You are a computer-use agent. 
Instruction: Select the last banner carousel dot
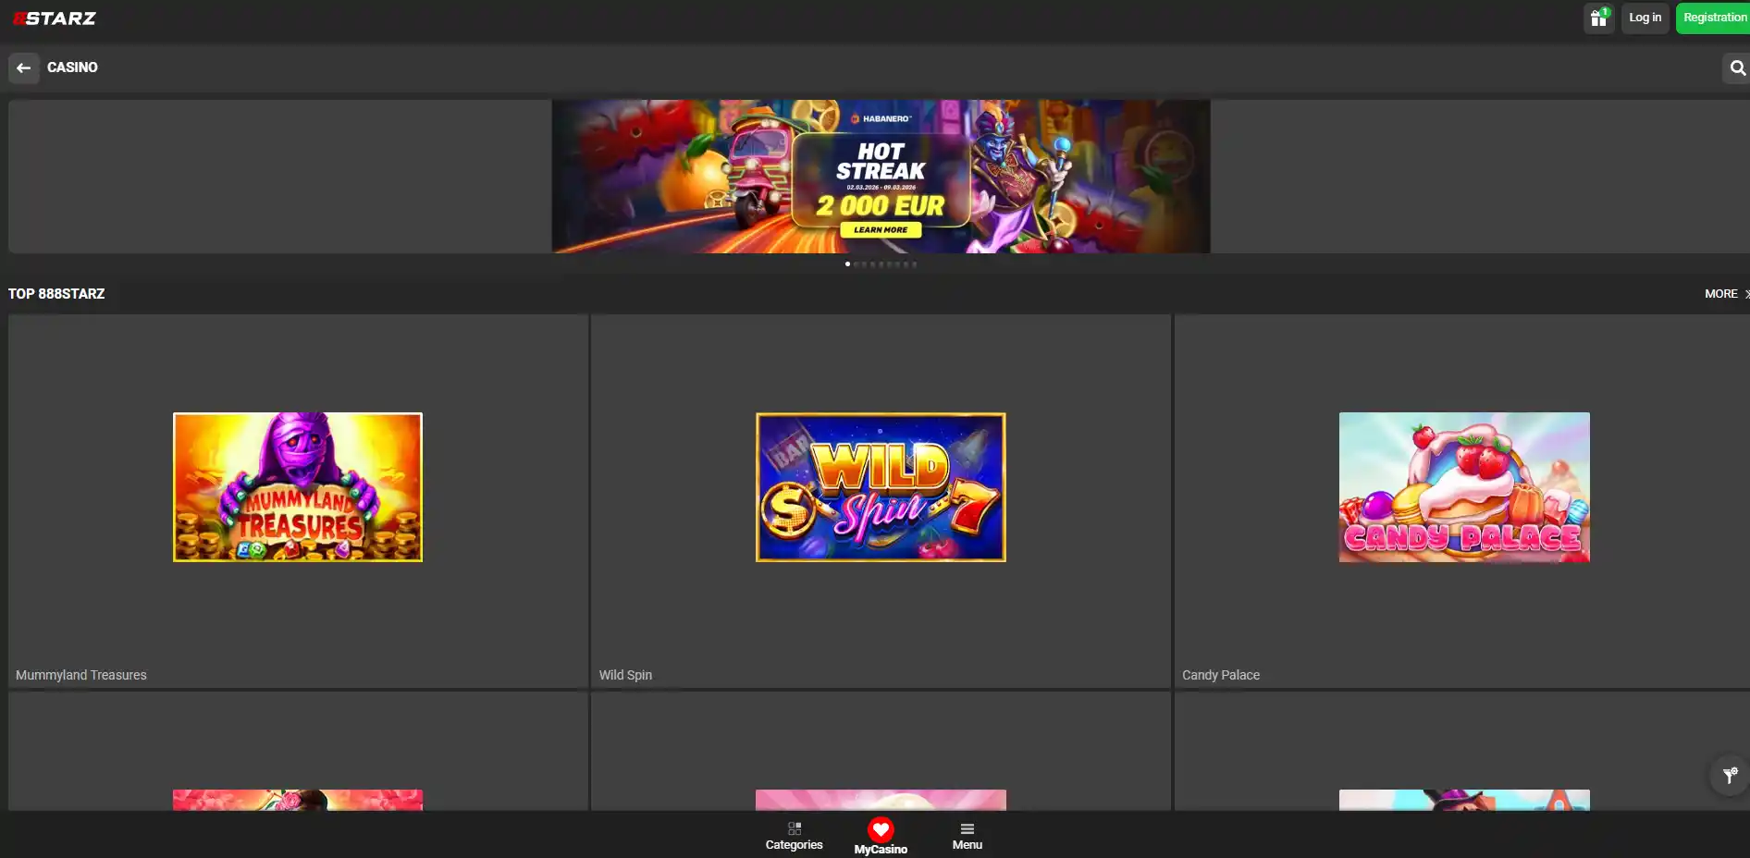(915, 264)
